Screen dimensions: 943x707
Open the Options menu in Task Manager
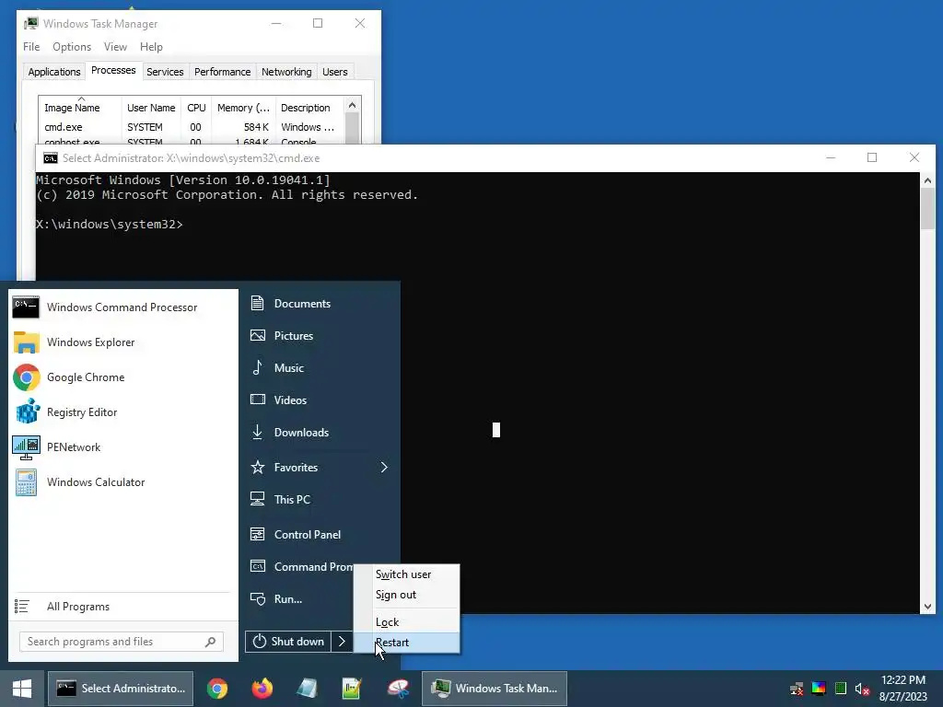click(72, 47)
